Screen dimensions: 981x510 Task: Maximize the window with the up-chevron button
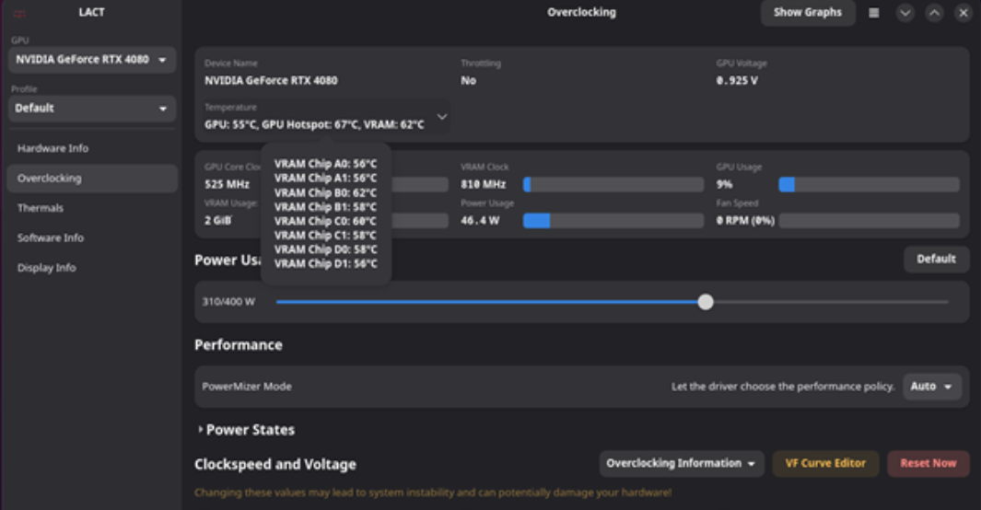click(934, 13)
